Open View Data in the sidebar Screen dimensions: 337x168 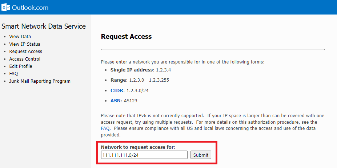[20, 37]
